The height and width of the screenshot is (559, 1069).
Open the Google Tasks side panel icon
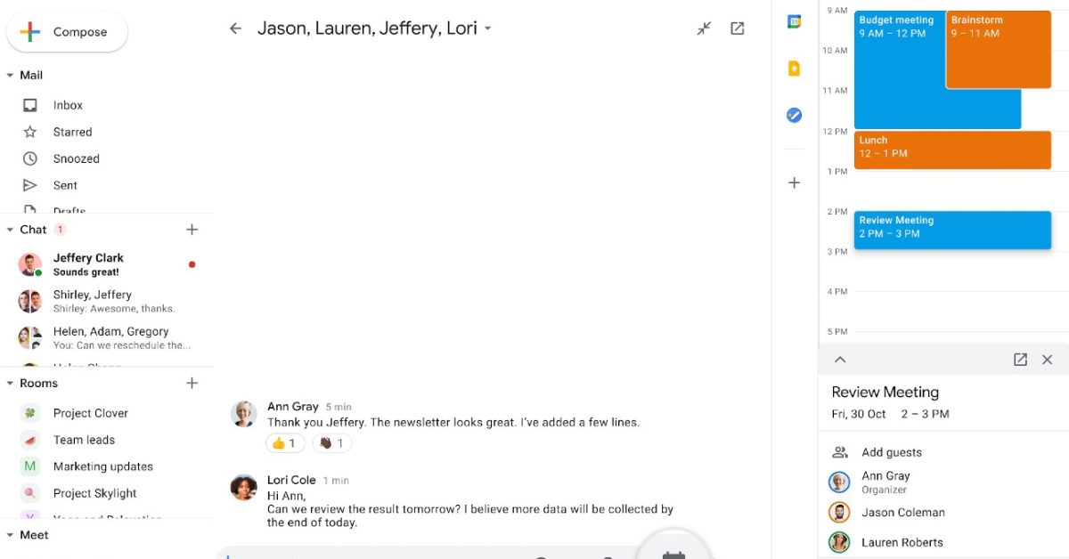click(795, 115)
